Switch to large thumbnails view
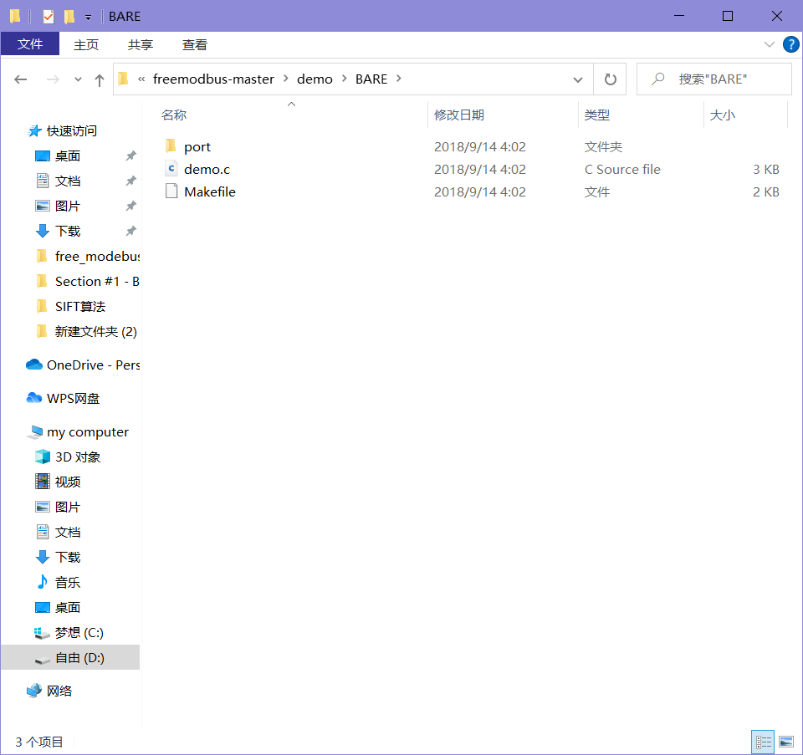The width and height of the screenshot is (803, 755). pos(786,742)
